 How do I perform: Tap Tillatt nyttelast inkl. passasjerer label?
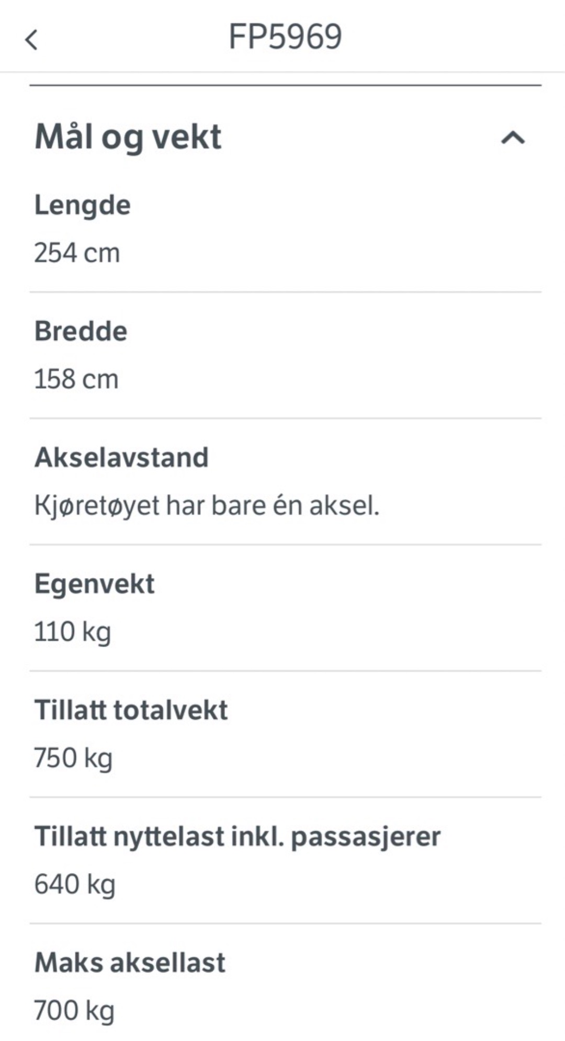[x=238, y=836]
